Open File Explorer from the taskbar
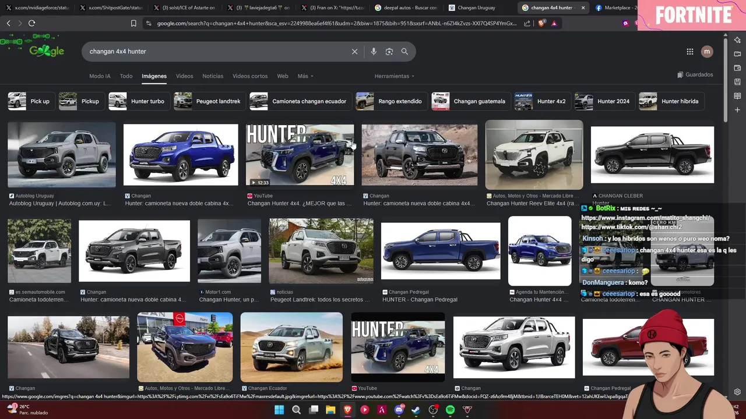The image size is (746, 419). coord(330,410)
